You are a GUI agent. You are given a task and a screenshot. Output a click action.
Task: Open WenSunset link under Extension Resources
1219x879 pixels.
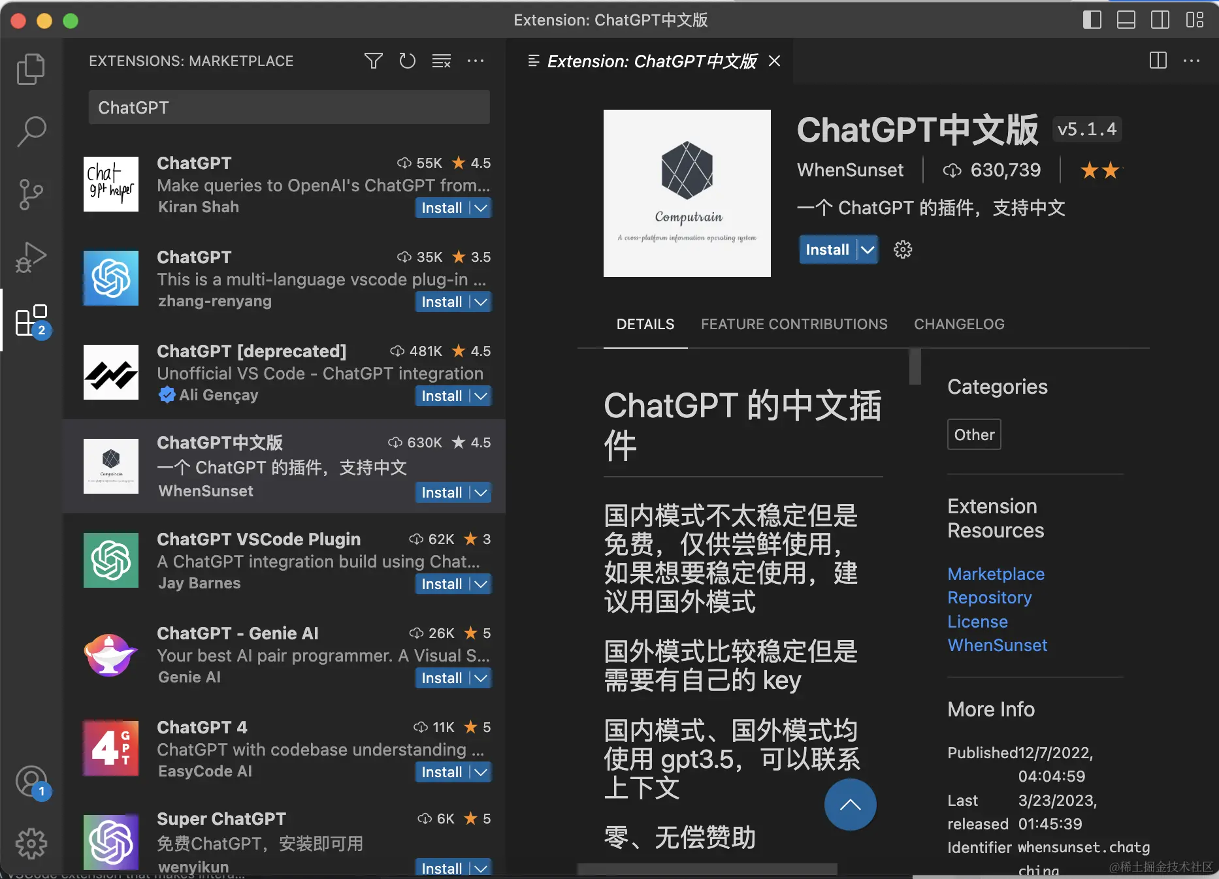(x=997, y=645)
